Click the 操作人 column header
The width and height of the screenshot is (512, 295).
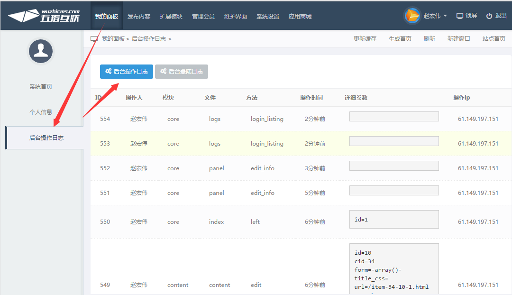pyautogui.click(x=134, y=98)
